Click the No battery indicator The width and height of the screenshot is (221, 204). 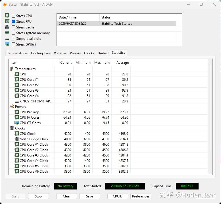pyautogui.click(x=65, y=186)
